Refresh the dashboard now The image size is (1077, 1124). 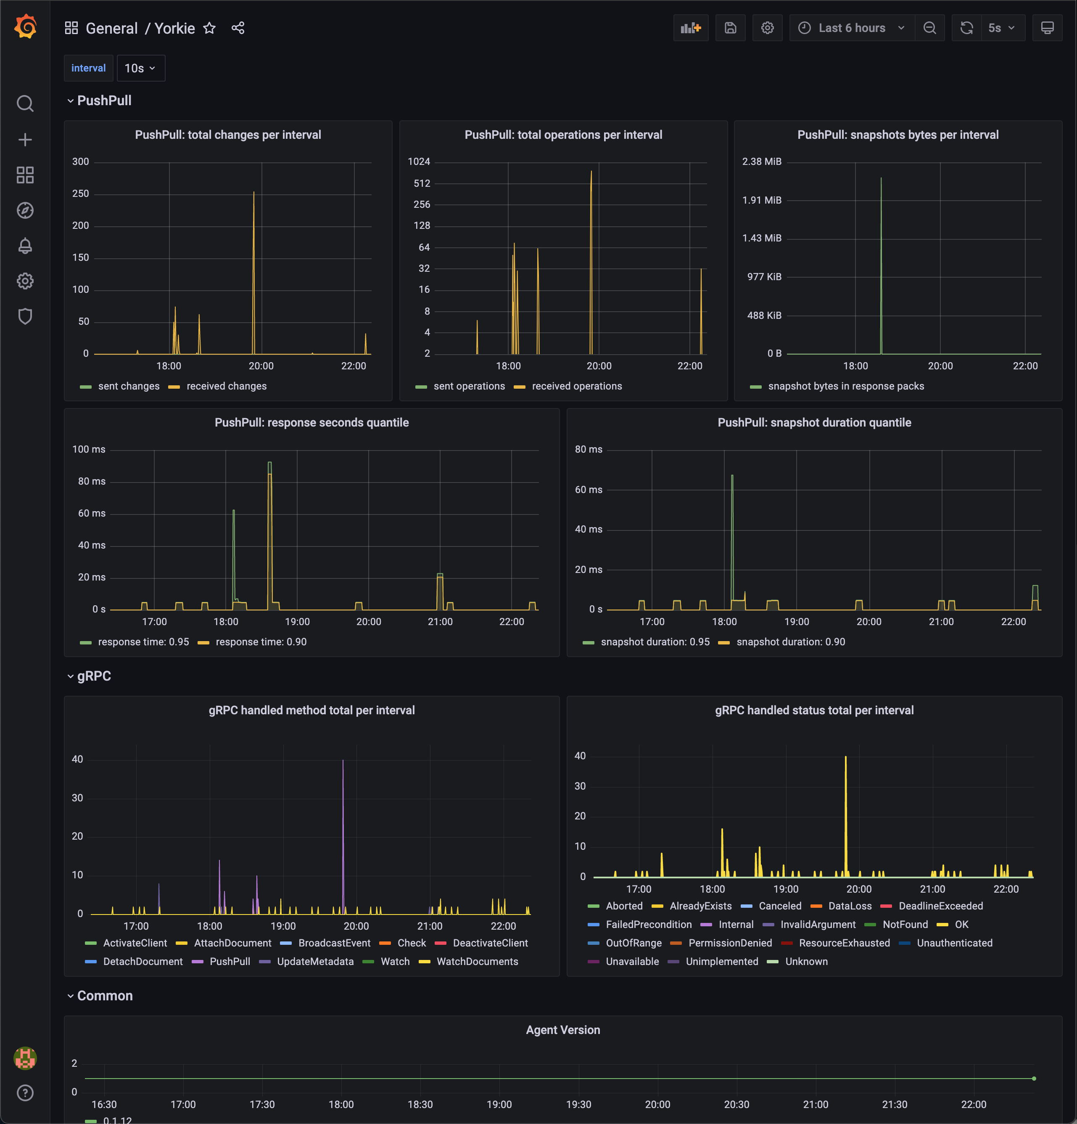pyautogui.click(x=967, y=28)
